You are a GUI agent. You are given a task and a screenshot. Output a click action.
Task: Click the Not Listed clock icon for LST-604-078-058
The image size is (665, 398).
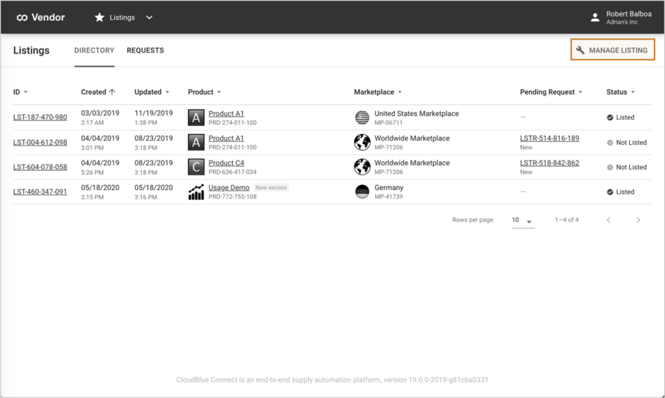click(610, 167)
